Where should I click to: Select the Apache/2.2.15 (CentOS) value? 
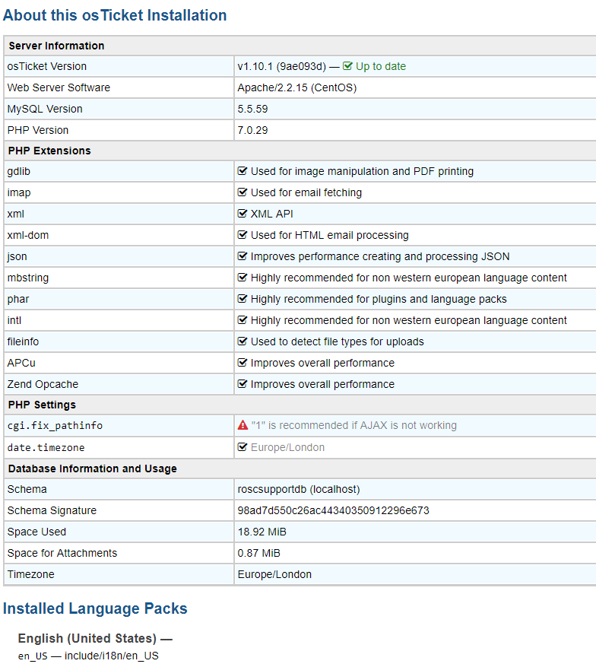[297, 87]
